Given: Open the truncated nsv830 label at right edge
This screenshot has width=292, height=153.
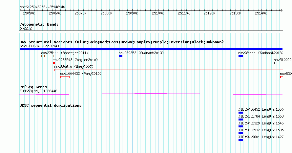Looking at the screenshot, I should tap(286, 74).
